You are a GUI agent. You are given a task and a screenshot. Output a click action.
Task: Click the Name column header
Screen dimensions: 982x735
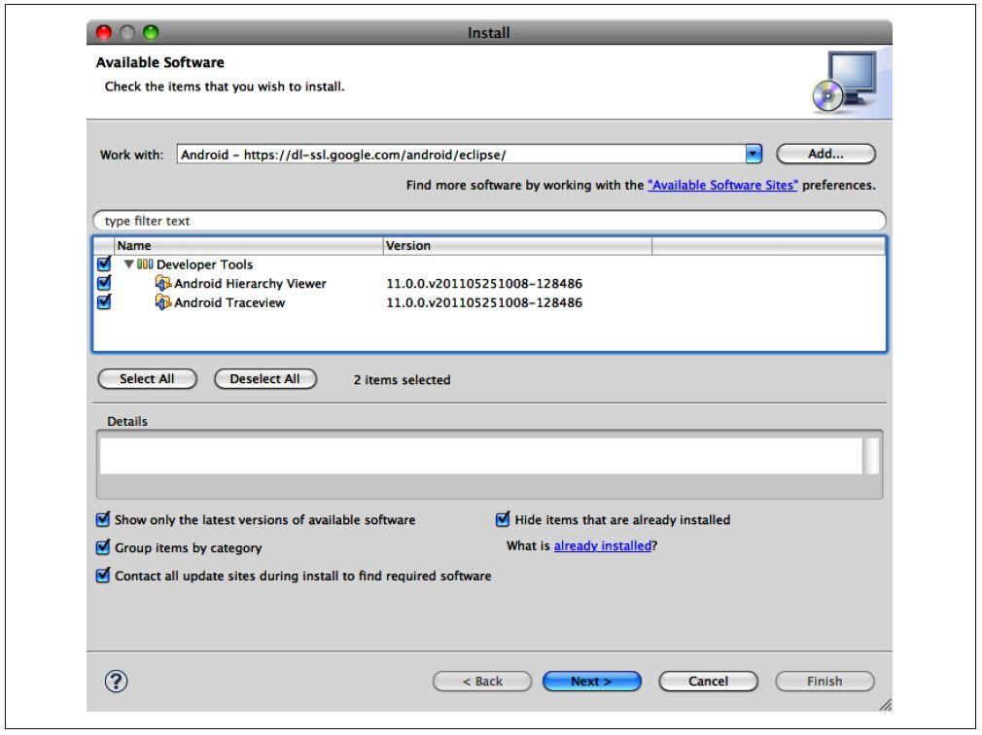249,245
